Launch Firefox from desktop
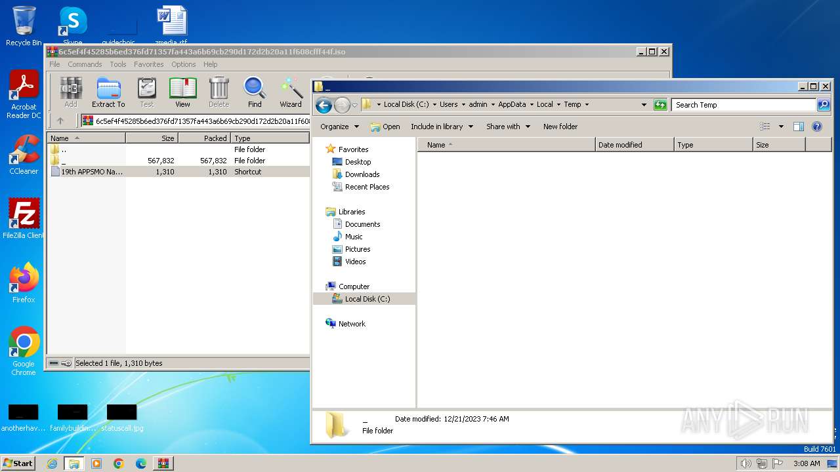 pos(24,283)
